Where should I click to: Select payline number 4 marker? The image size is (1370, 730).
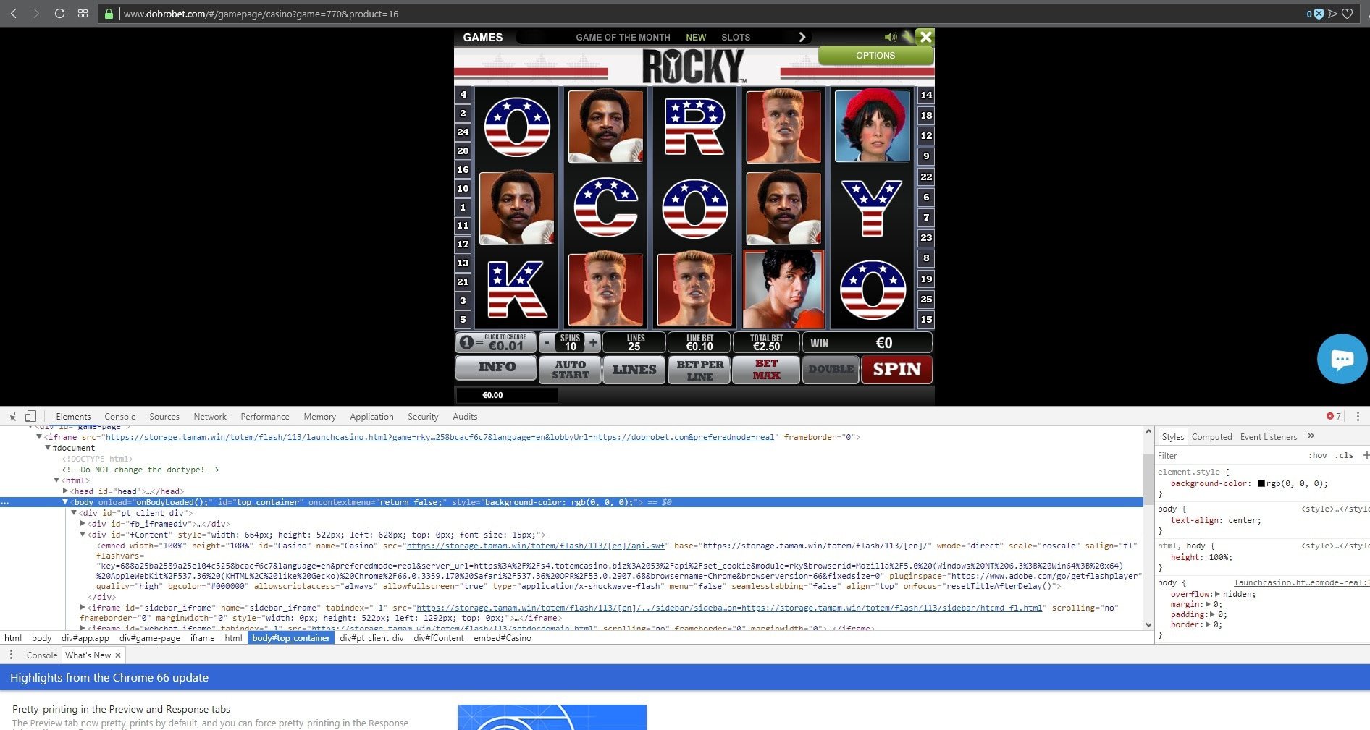coord(463,95)
